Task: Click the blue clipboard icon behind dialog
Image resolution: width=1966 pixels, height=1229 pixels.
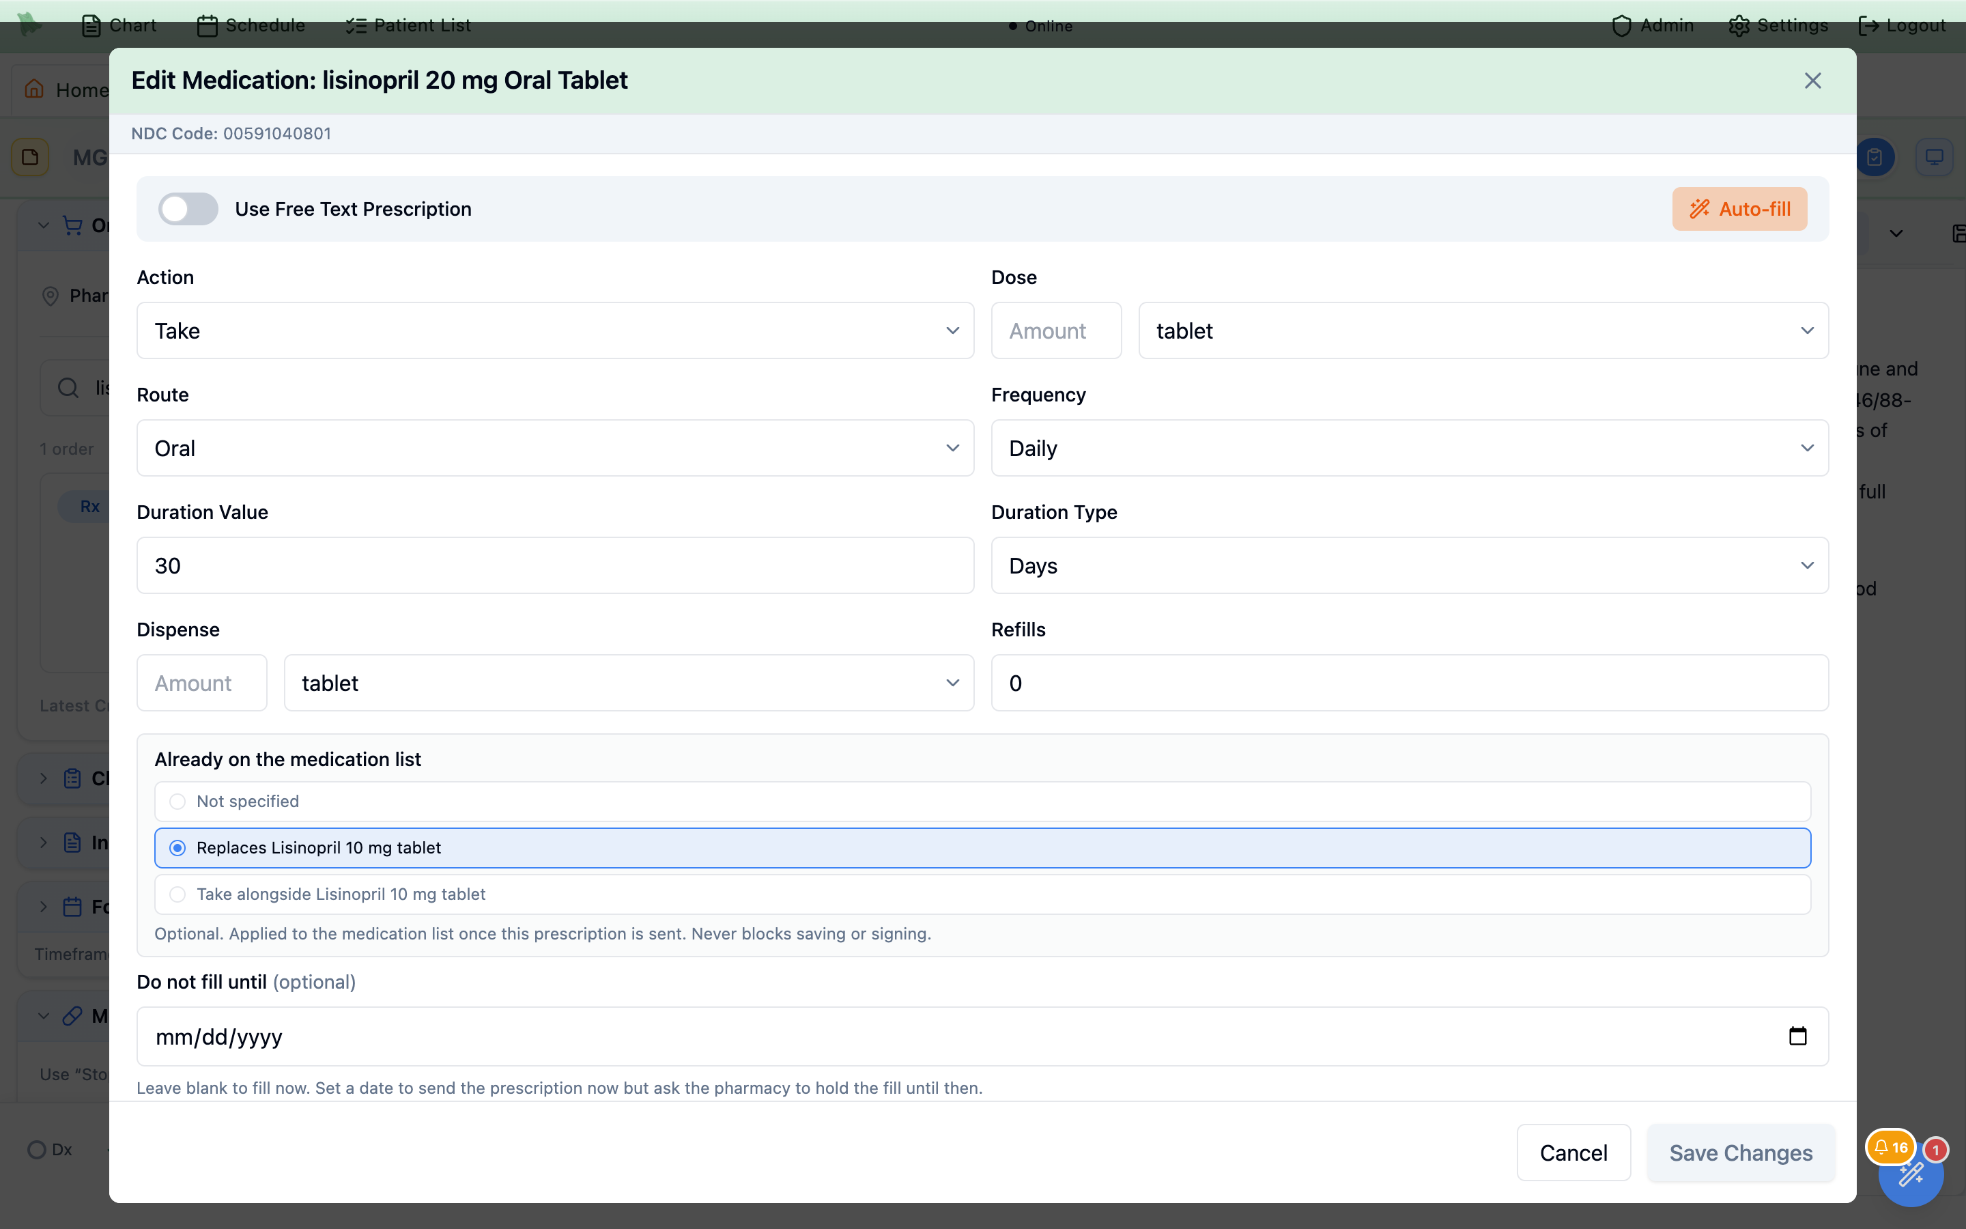Action: 1875,157
